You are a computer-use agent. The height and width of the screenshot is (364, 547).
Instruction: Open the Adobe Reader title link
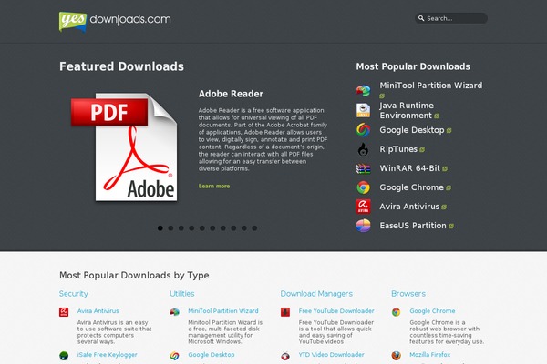coord(231,94)
